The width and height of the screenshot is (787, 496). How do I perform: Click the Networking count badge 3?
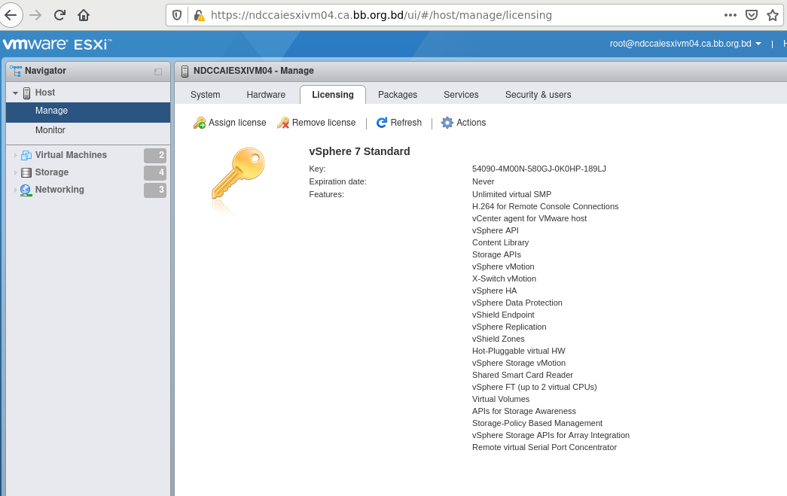tap(155, 190)
